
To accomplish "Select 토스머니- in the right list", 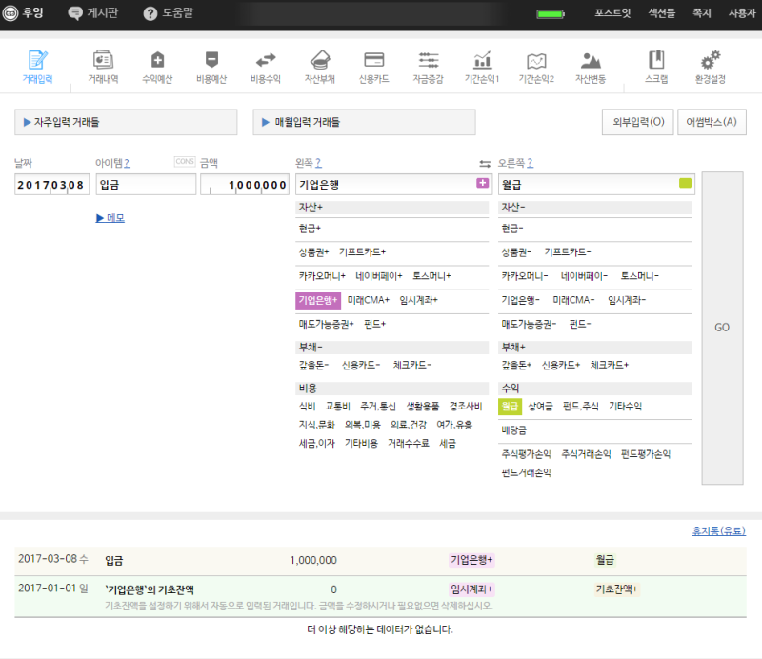I will 639,276.
